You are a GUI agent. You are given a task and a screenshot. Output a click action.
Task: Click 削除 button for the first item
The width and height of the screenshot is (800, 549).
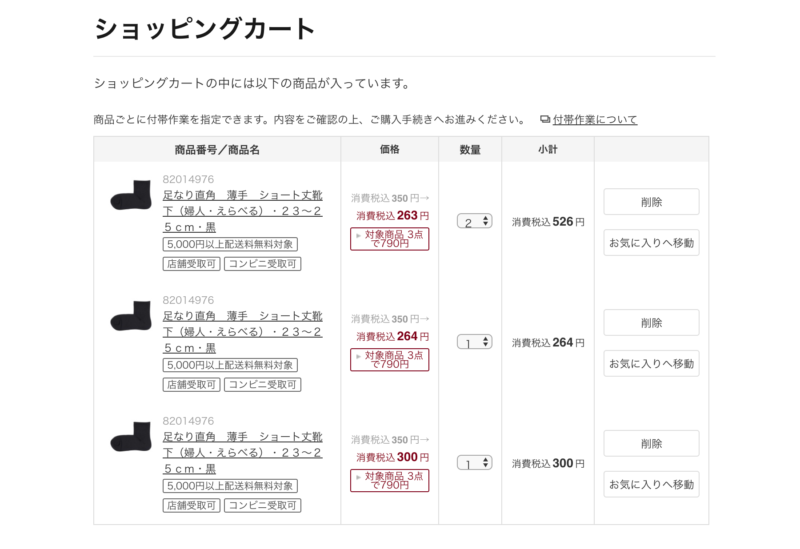click(x=651, y=202)
